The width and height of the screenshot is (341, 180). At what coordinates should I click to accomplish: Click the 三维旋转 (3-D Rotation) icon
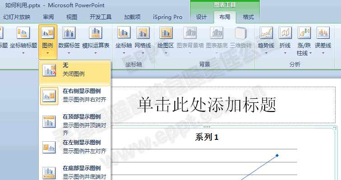[x=241, y=33]
